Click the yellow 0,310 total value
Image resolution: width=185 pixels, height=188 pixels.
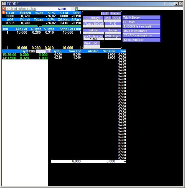pos(49,48)
